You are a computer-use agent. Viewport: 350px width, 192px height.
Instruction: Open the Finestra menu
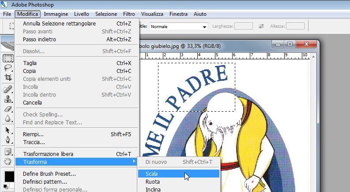[178, 14]
